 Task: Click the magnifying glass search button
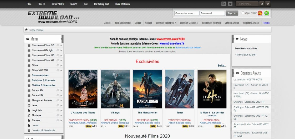pos(262,4)
